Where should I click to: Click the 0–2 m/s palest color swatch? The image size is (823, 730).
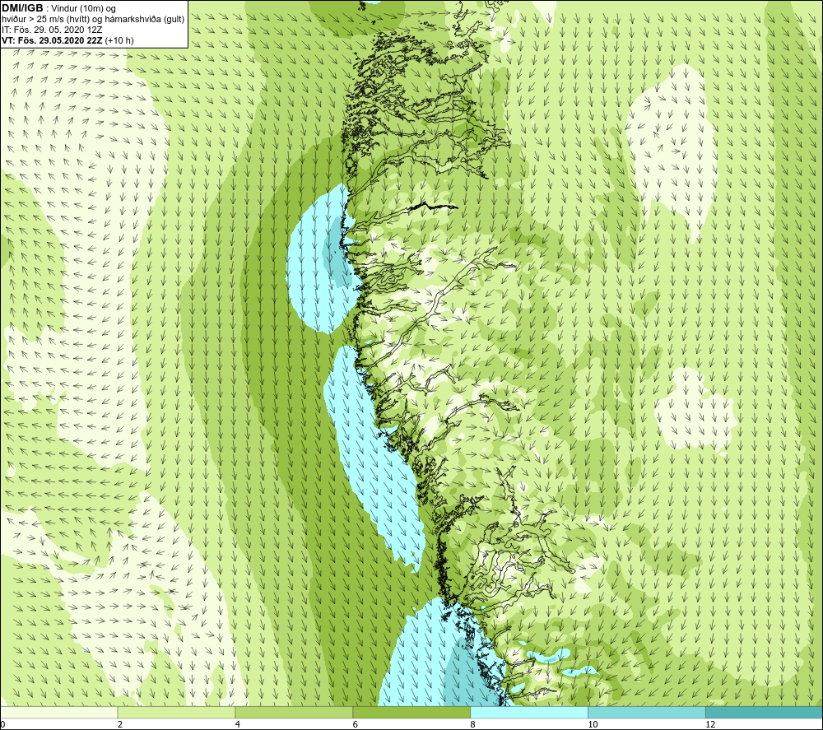[x=58, y=712]
